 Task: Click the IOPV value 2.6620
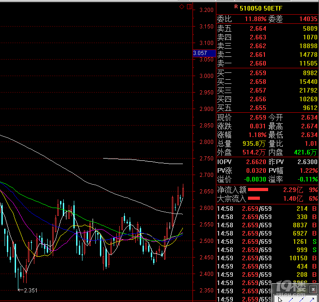point(256,162)
